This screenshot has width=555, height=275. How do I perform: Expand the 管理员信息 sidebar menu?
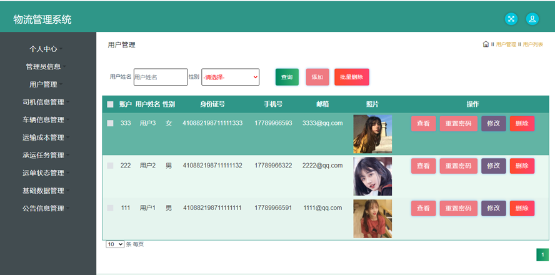(46, 66)
